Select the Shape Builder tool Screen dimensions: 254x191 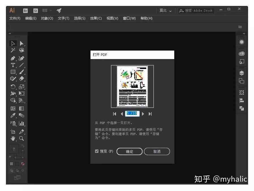[13, 101]
